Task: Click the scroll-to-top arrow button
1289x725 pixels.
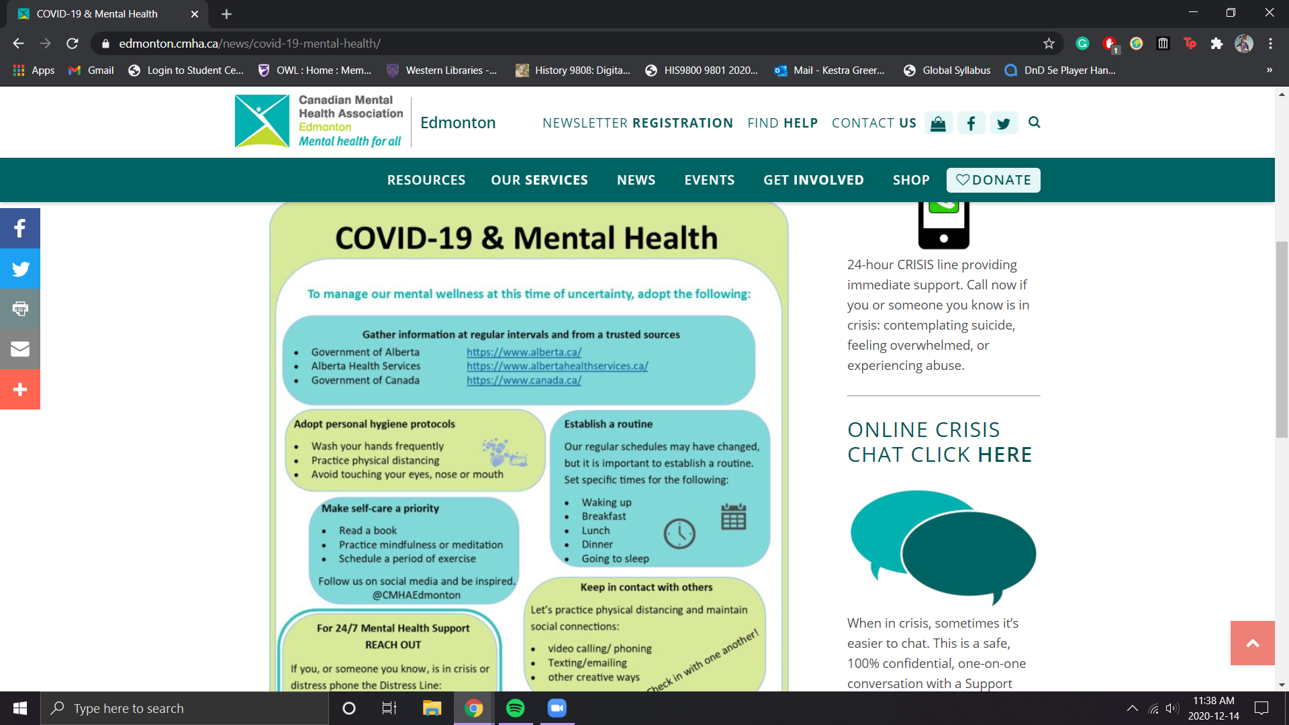Action: tap(1252, 643)
